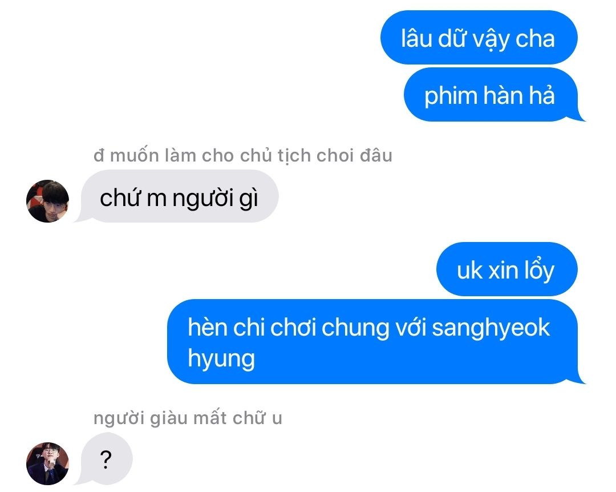Image resolution: width=616 pixels, height=492 pixels.
Task: Select the "lâu dữ vậy cha" bubble
Action: tap(479, 38)
